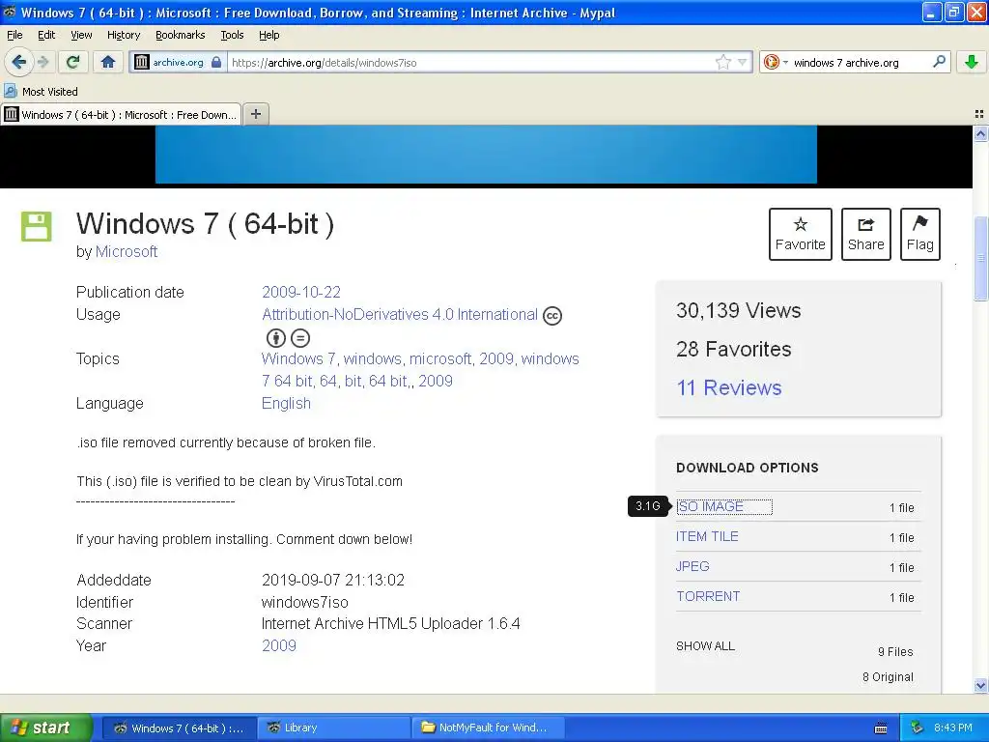Open Downloads with the green arrow icon
This screenshot has height=742, width=989.
[x=972, y=62]
